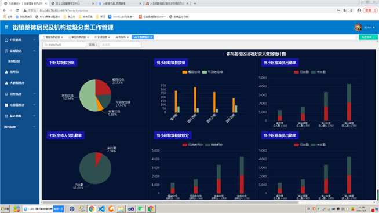Open the 应用 apps grid bookmark
The height and width of the screenshot is (213, 379).
tap(8, 17)
